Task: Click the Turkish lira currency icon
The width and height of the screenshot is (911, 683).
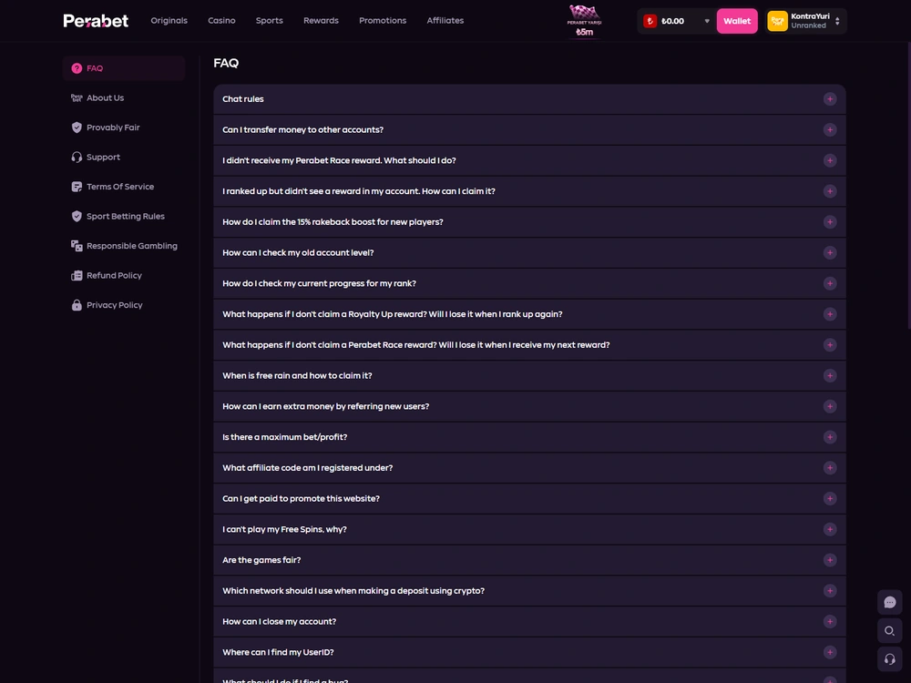Action: pos(650,22)
